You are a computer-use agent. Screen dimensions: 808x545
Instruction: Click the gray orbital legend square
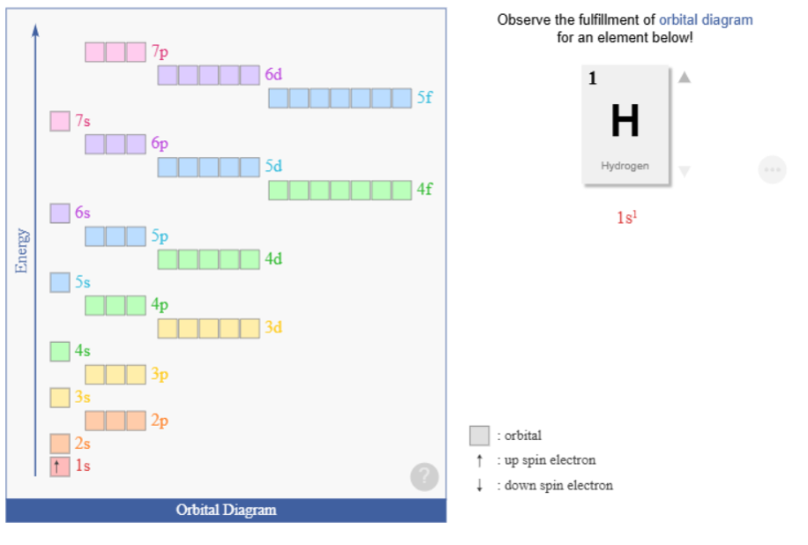479,436
